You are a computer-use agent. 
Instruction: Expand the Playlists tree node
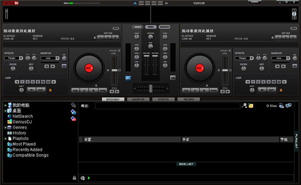point(6,138)
